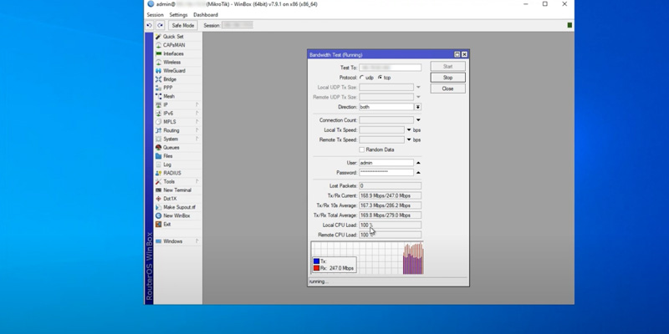Open the Dot1X menu icon
This screenshot has width=669, height=334.
pyautogui.click(x=158, y=199)
